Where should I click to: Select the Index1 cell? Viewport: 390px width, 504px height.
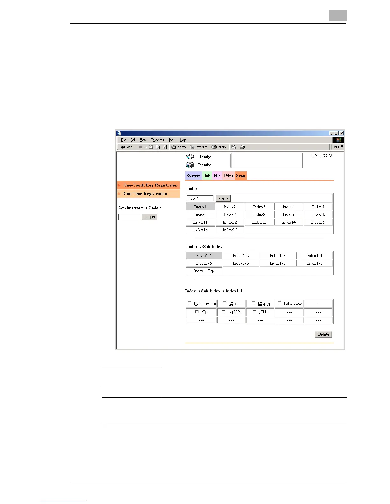click(x=200, y=207)
